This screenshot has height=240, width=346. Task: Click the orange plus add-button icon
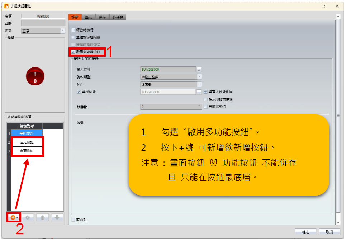pyautogui.click(x=13, y=217)
